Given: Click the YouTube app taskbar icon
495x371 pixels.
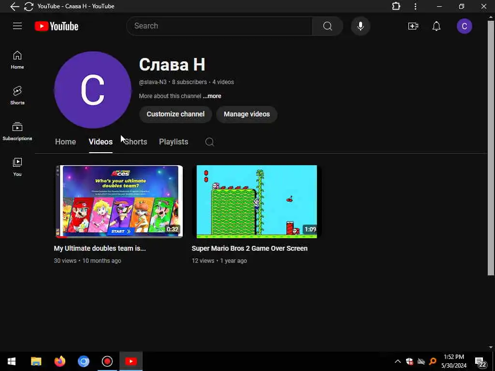Looking at the screenshot, I should pos(131,361).
